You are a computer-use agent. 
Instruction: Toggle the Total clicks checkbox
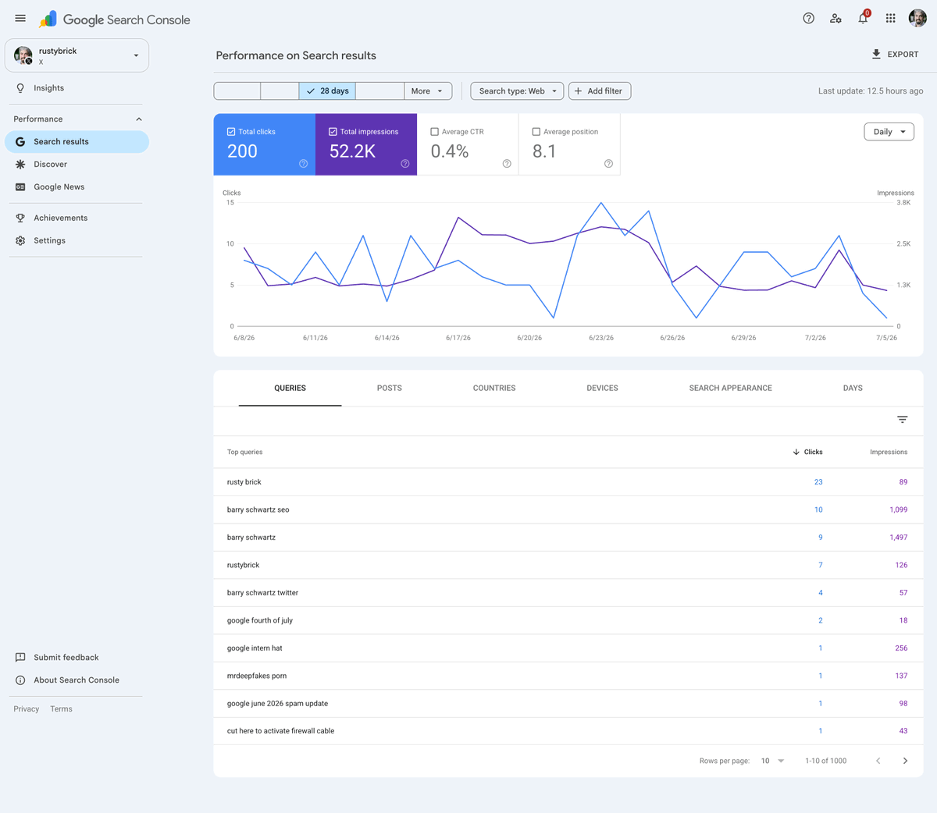pos(231,132)
